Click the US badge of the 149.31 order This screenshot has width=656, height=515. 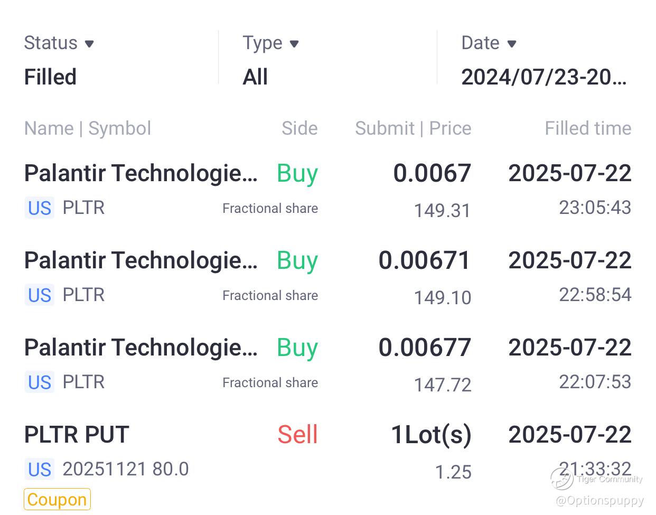point(40,208)
